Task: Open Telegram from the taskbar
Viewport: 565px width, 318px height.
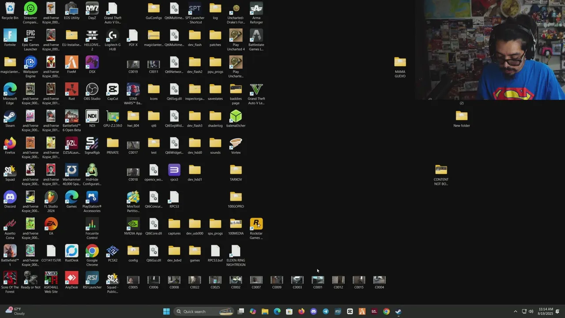Action: click(325, 311)
